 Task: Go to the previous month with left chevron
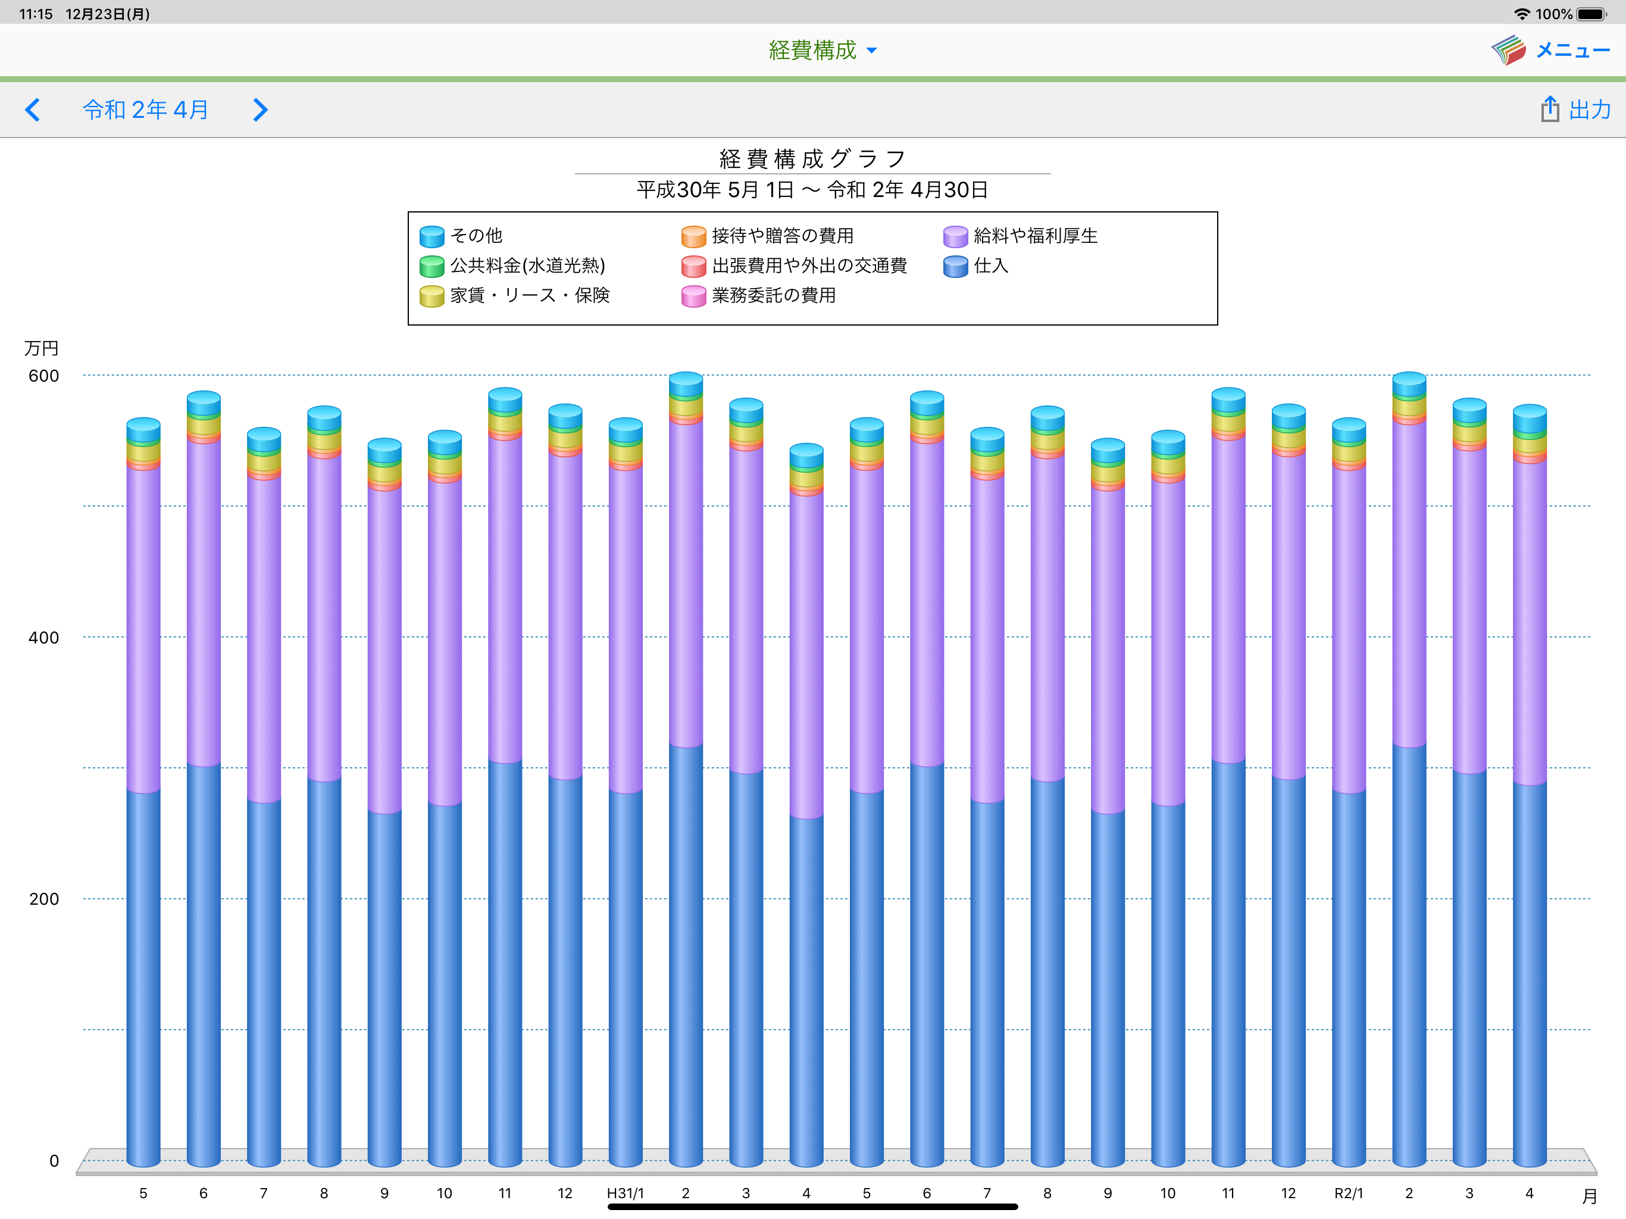click(32, 110)
